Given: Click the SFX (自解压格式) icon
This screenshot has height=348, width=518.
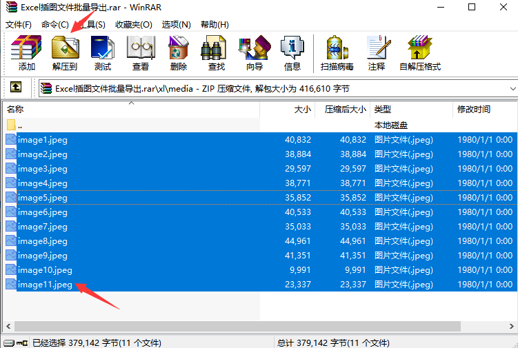Looking at the screenshot, I should (419, 48).
